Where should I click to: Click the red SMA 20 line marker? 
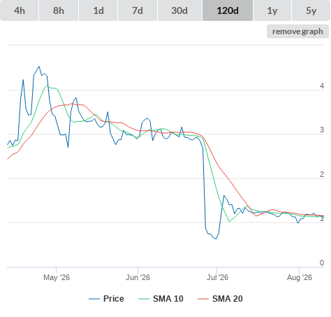(x=203, y=299)
